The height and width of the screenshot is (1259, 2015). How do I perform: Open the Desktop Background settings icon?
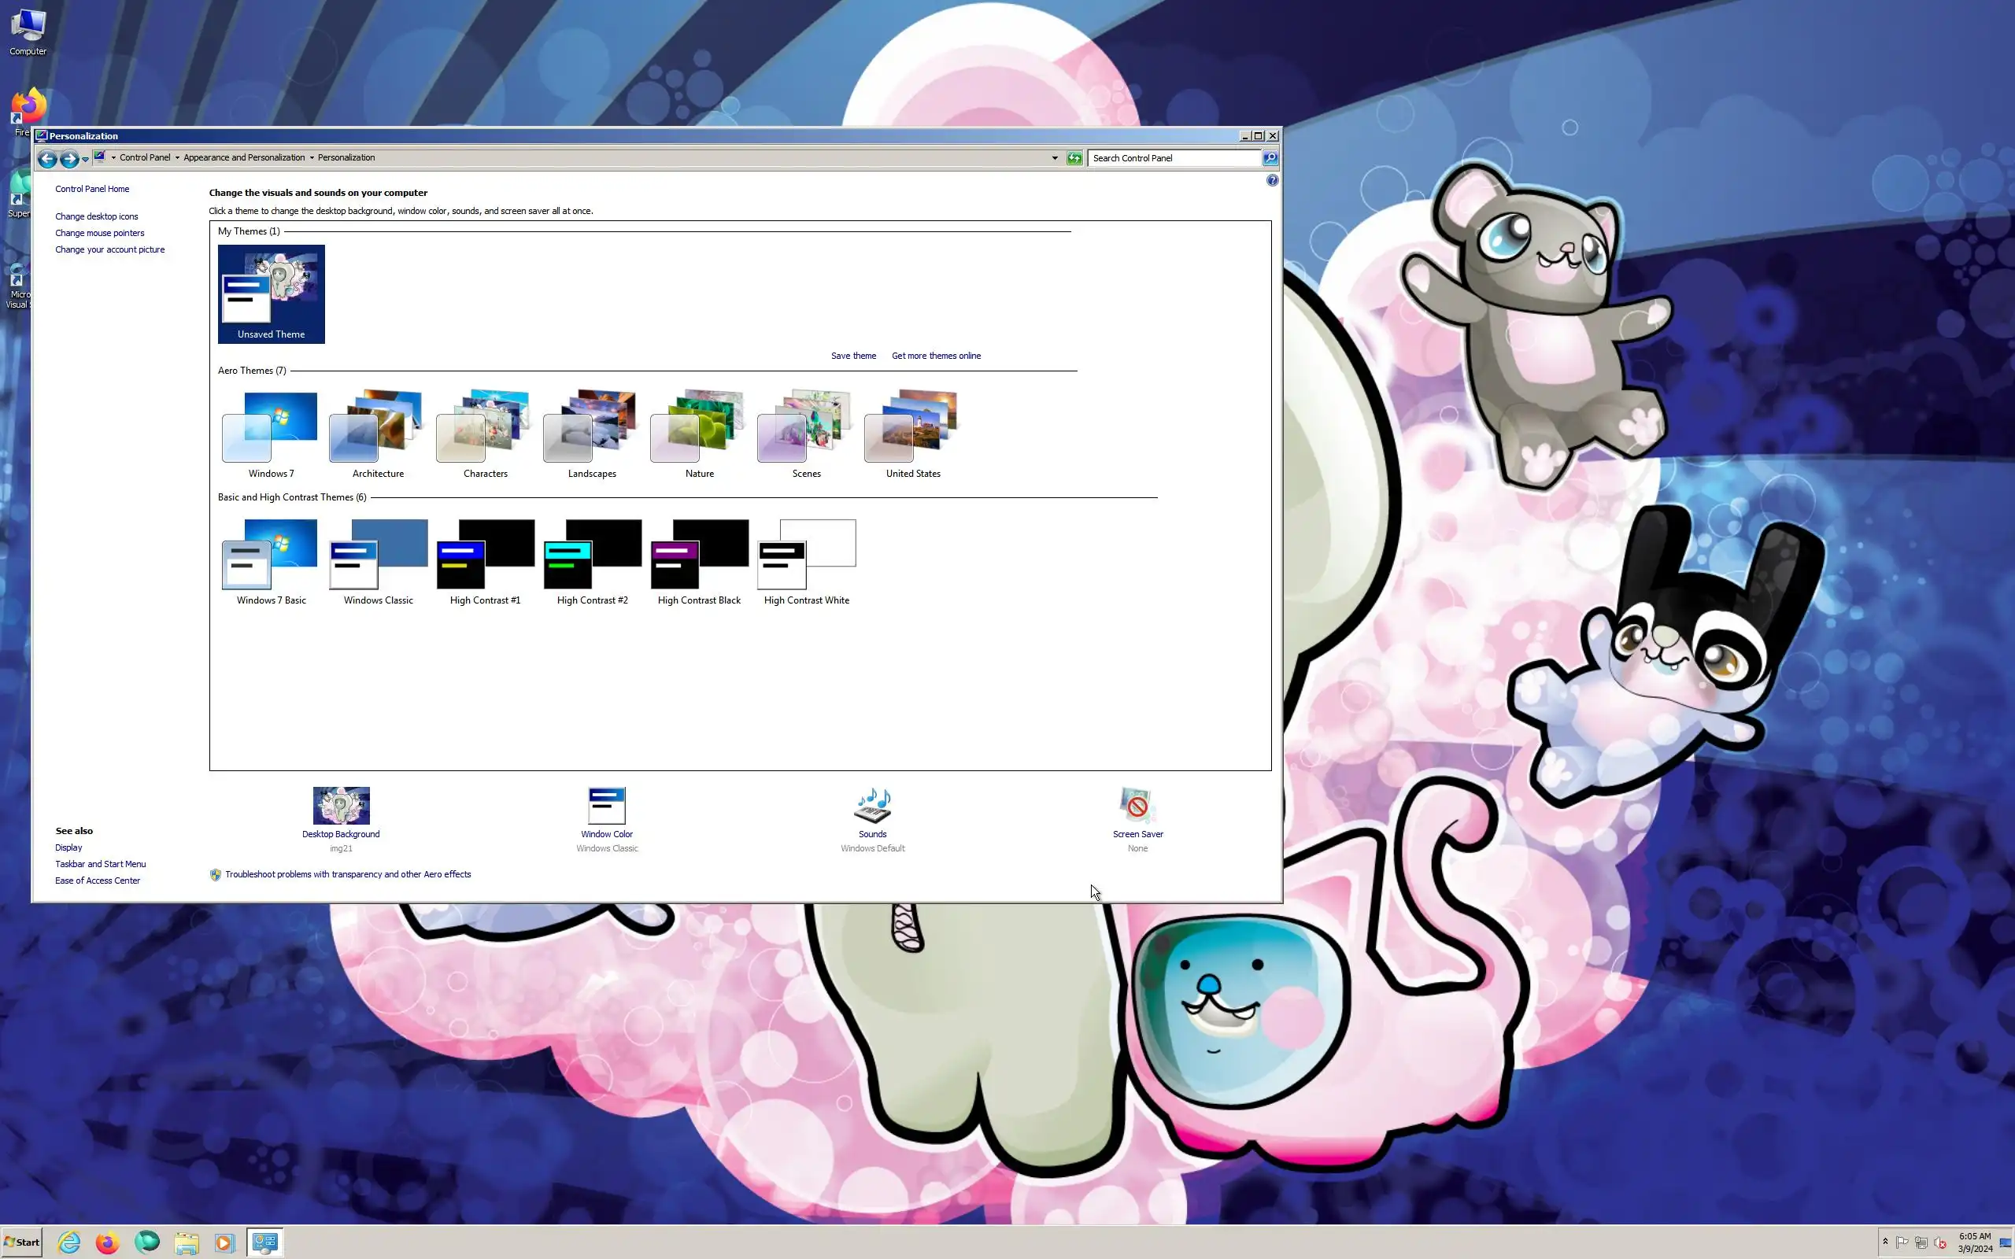pyautogui.click(x=341, y=805)
